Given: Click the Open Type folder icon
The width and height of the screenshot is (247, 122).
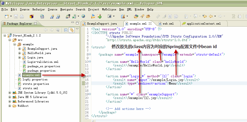Looking at the screenshot, I should pos(136,16).
